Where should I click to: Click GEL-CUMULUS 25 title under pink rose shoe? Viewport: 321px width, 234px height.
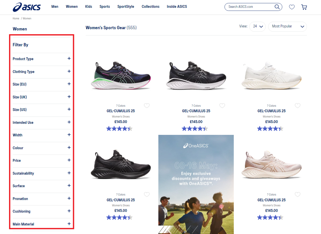(x=271, y=200)
